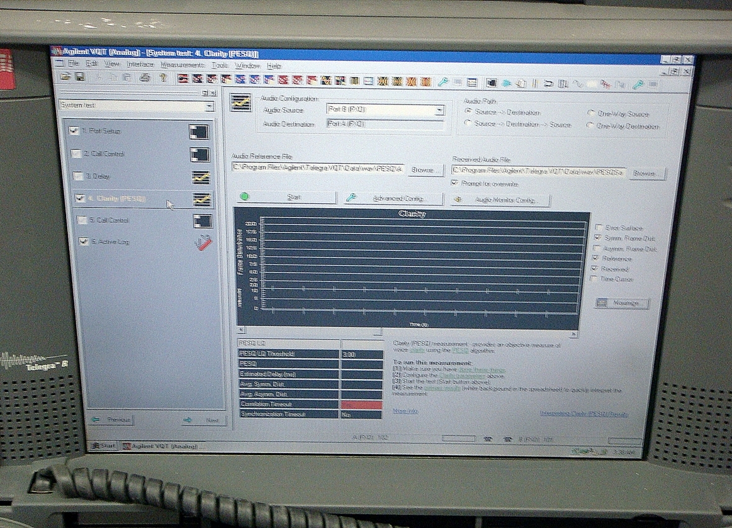Click the Open folder toolbar icon
732x528 pixels.
click(65, 77)
